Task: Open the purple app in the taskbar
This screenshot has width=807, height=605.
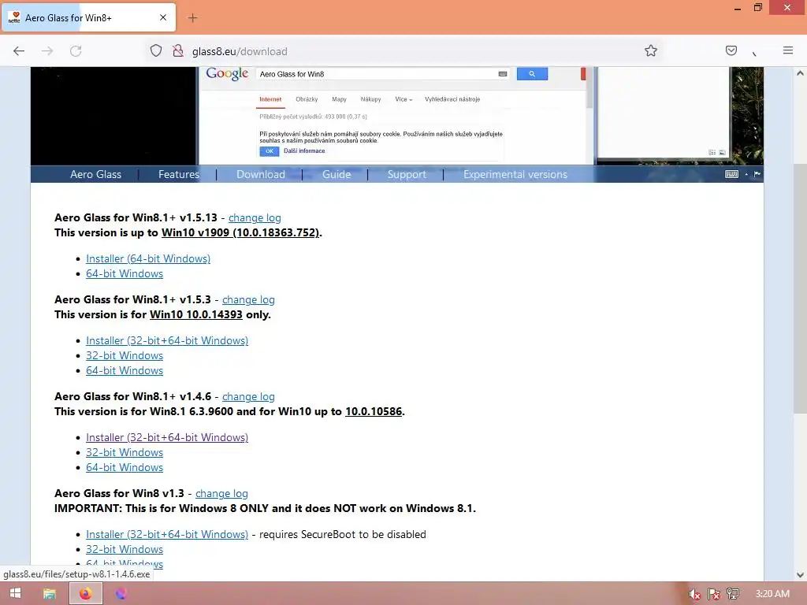Action: click(x=121, y=594)
